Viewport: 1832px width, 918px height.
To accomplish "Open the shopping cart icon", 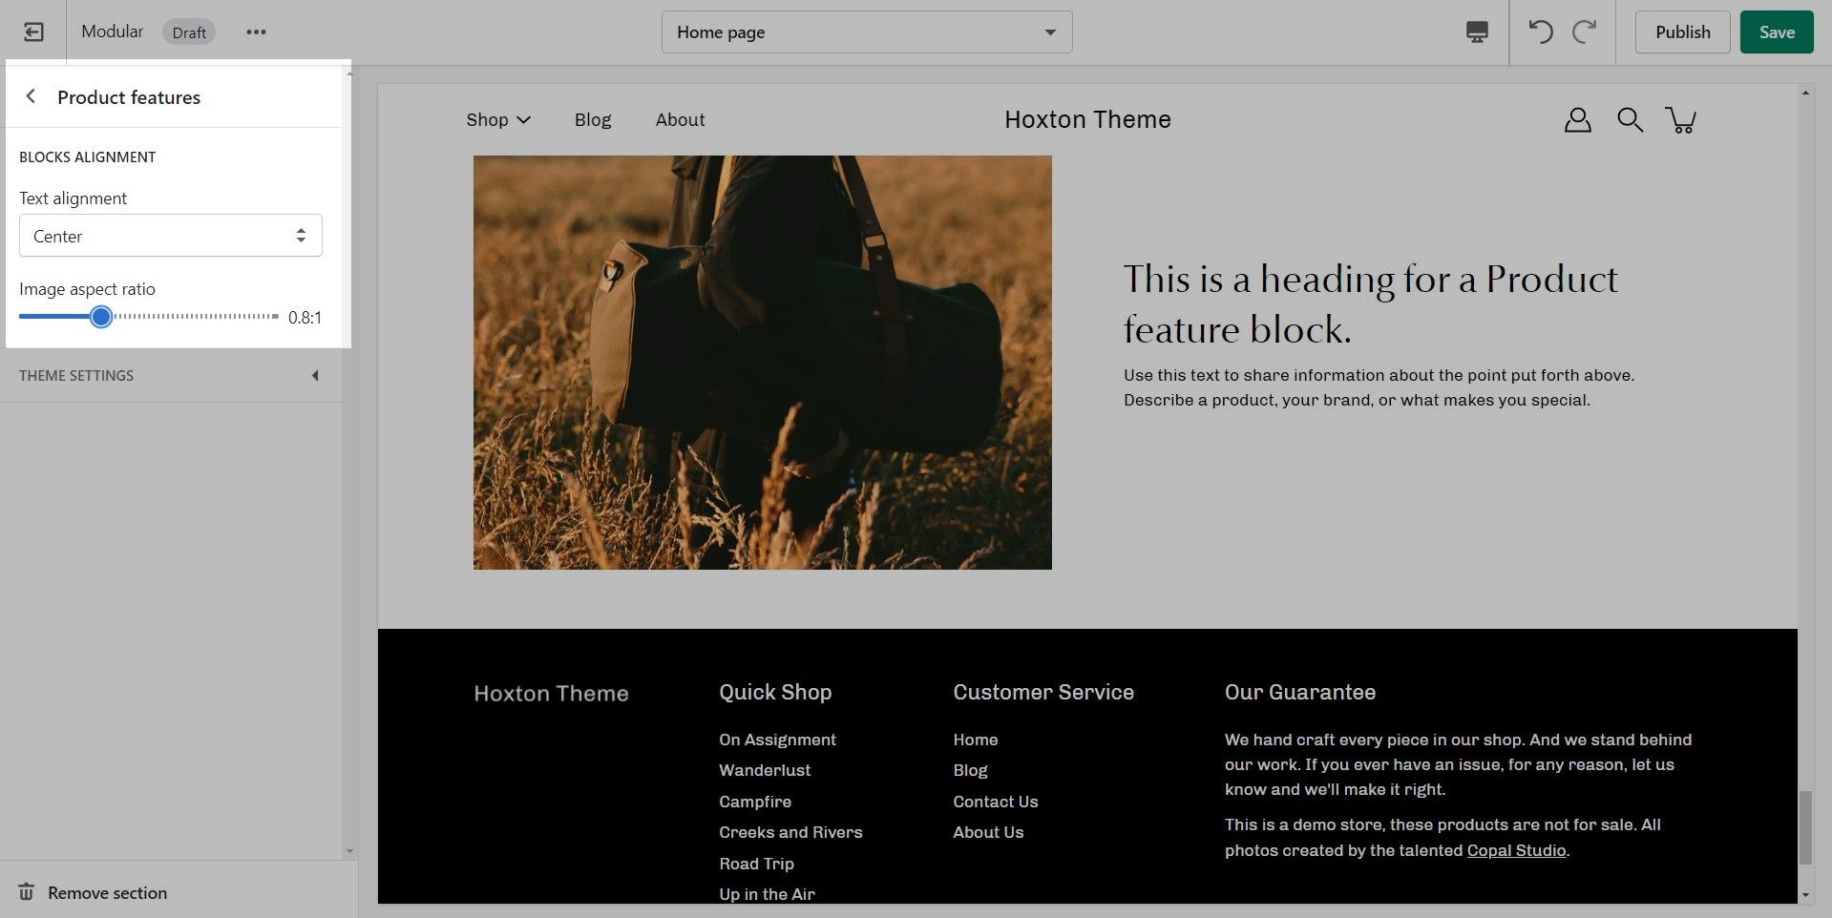I will click(x=1680, y=120).
